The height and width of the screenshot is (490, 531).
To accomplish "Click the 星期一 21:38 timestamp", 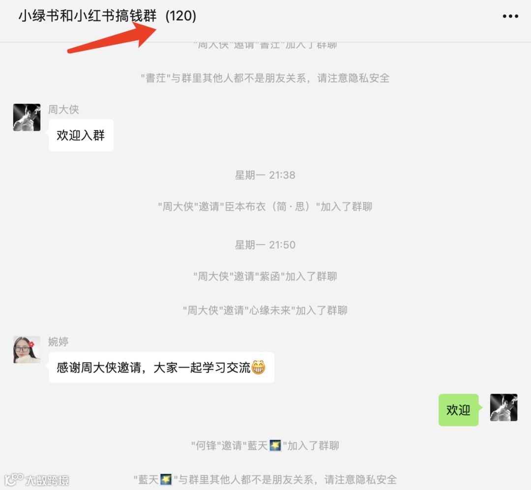I will (x=265, y=175).
